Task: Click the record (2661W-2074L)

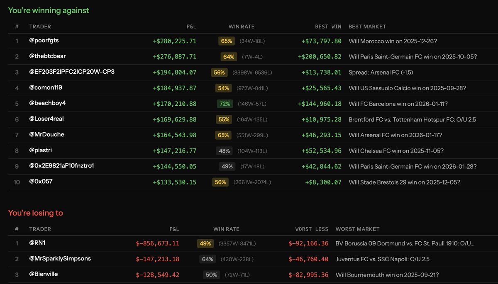Action: click(252, 182)
